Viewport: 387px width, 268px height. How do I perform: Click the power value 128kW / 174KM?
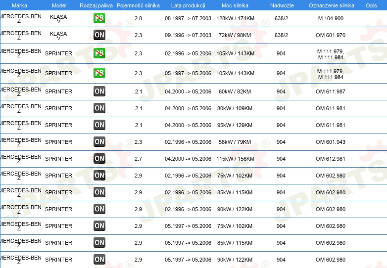coord(235,18)
